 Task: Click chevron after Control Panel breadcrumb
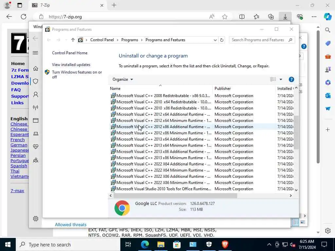tap(117, 40)
